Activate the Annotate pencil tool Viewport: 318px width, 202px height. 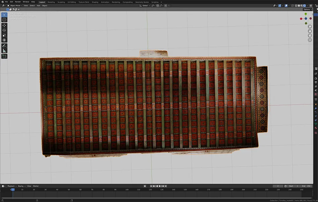coord(4,46)
